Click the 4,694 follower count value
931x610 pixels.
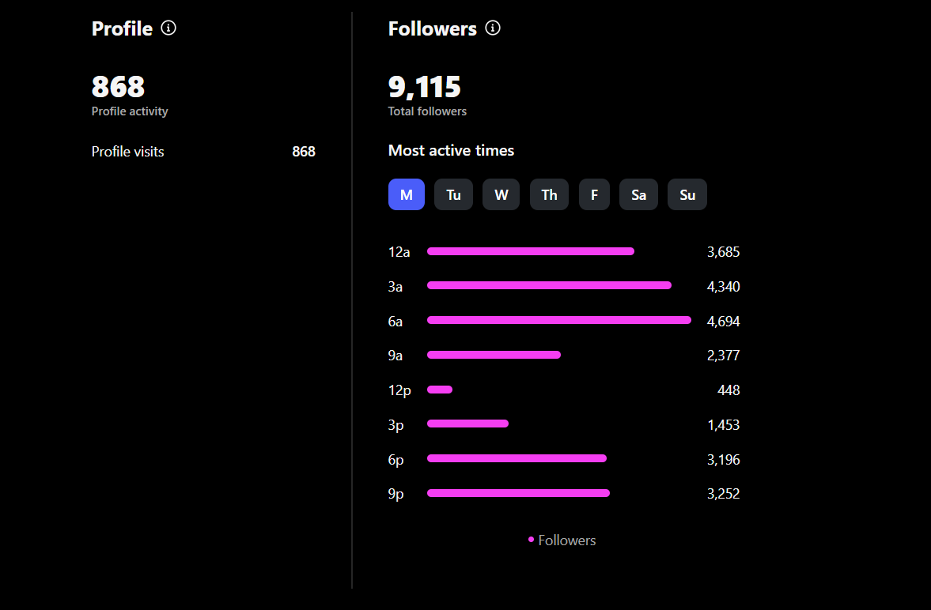723,321
